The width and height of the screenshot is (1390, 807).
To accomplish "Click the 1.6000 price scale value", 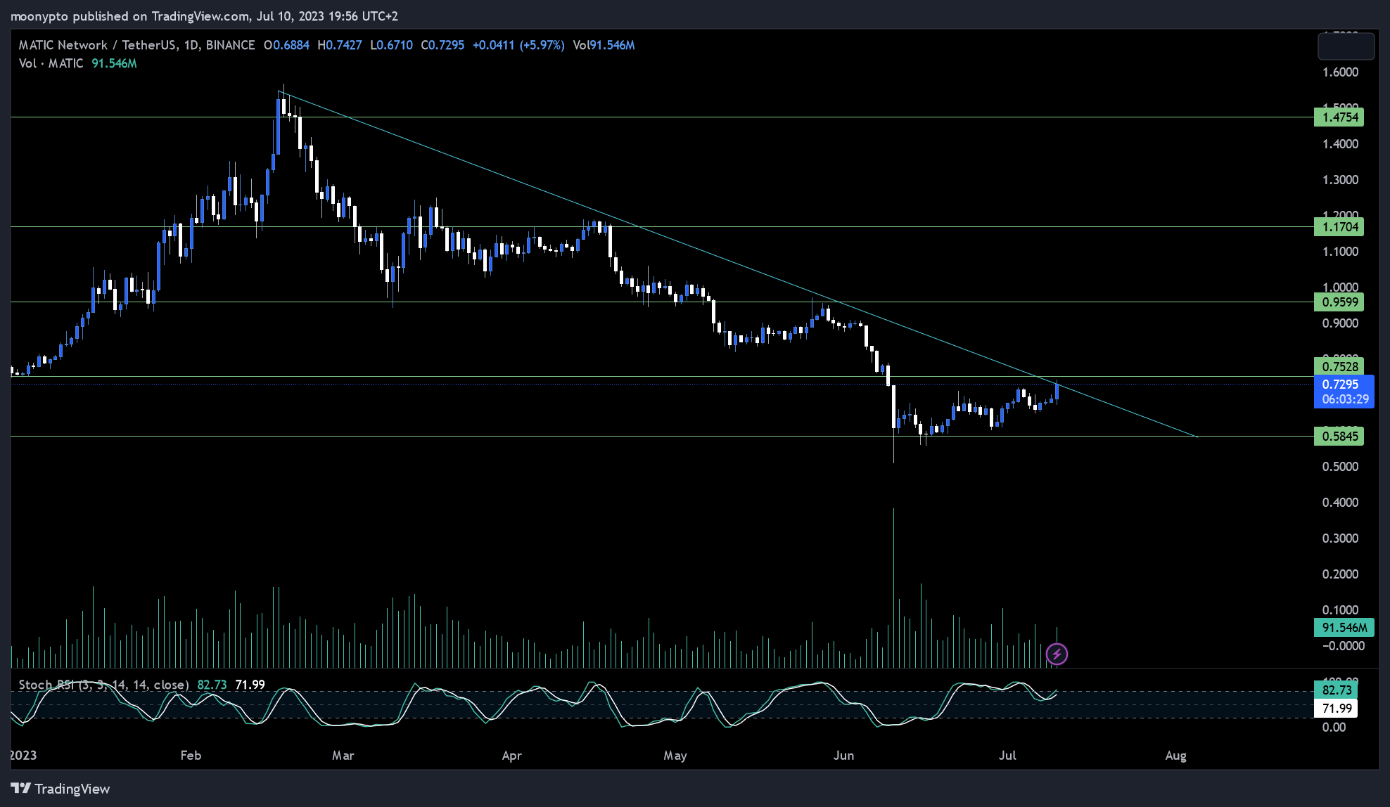I will (1340, 72).
